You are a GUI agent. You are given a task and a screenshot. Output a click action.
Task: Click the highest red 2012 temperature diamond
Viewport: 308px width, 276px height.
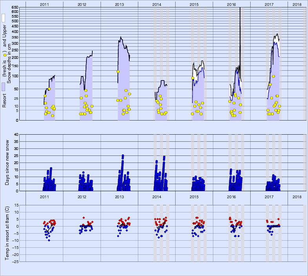[84, 218]
